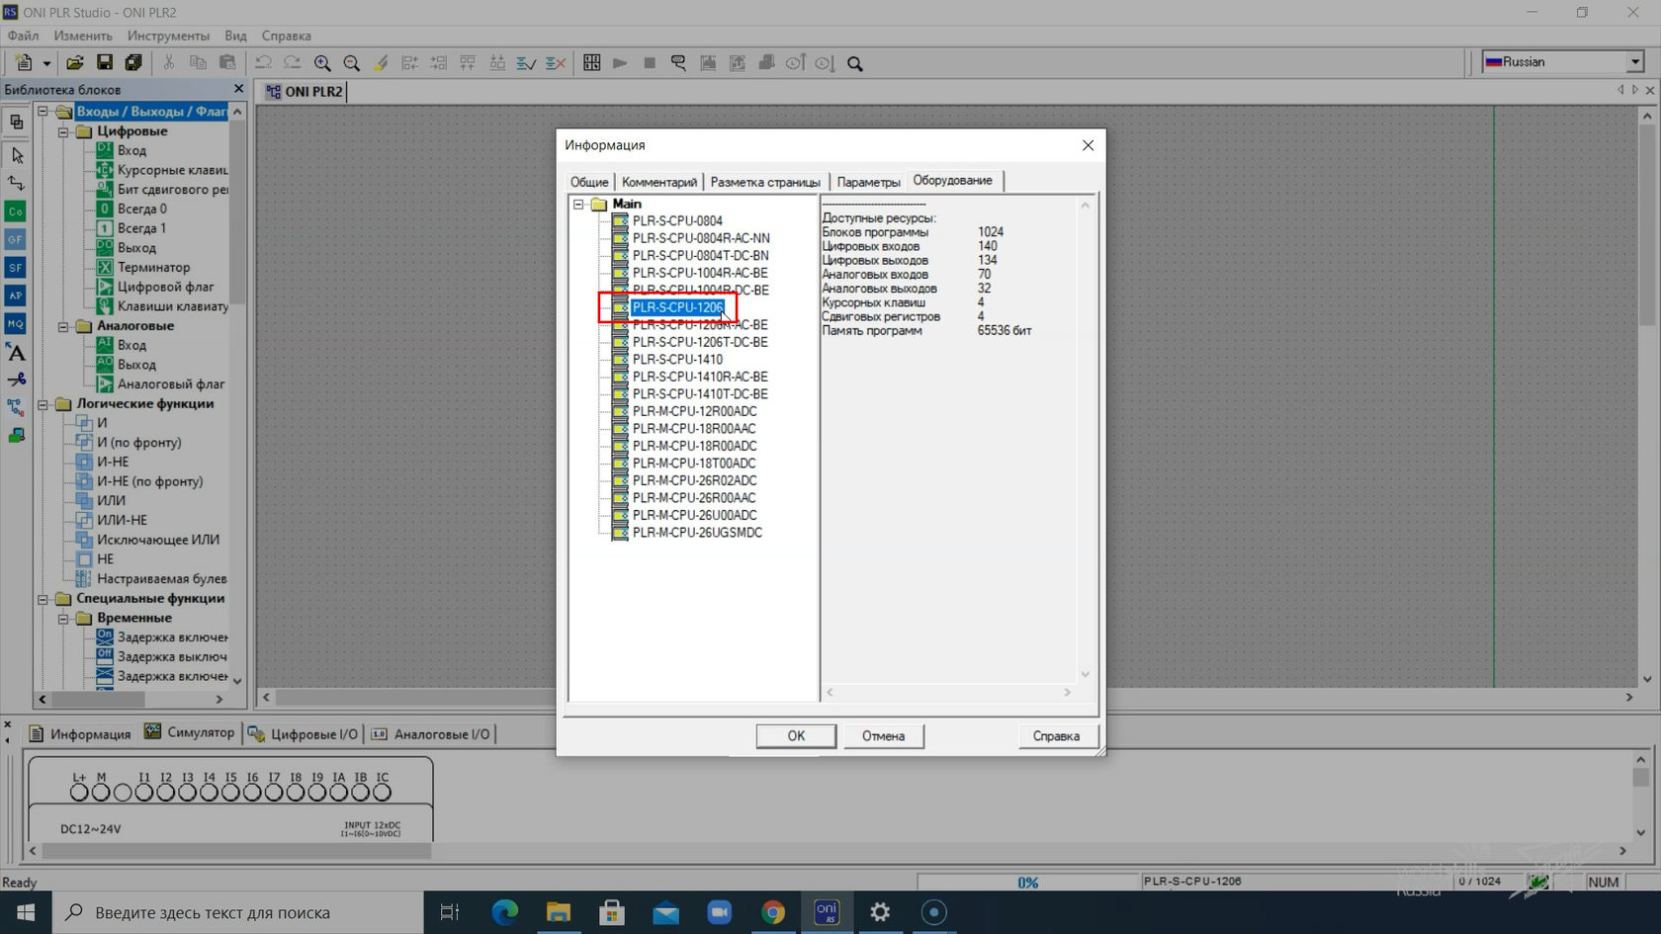
Task: Switch to the Параметры tab
Action: click(x=868, y=182)
